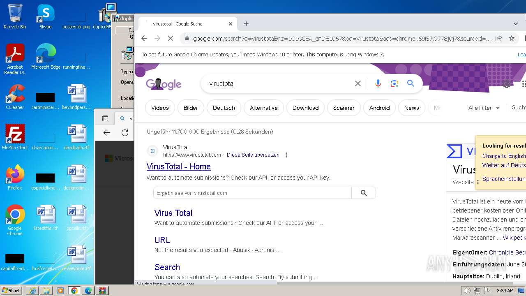Select the Bilder filter chip
Image resolution: width=526 pixels, height=296 pixels.
tap(191, 108)
